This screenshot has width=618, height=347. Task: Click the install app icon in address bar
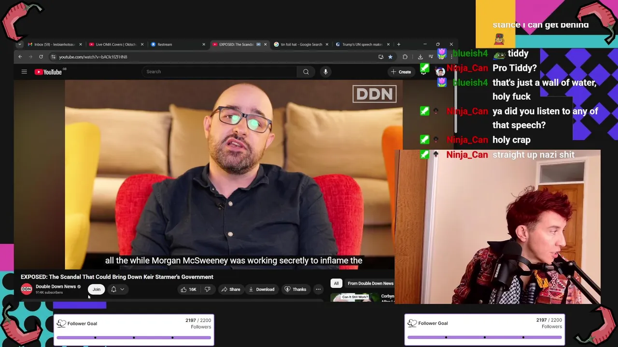click(x=381, y=57)
